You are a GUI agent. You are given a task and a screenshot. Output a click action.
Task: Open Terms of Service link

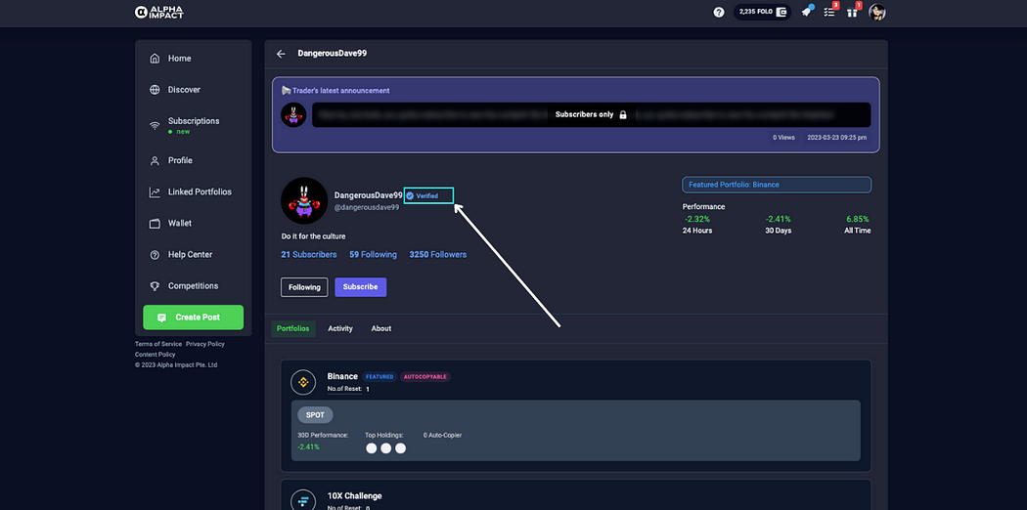click(x=158, y=344)
